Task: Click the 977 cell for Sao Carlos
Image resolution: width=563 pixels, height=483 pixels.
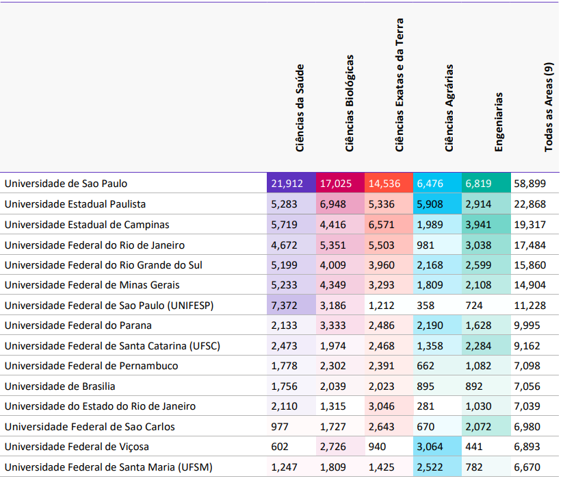Action: coord(291,427)
